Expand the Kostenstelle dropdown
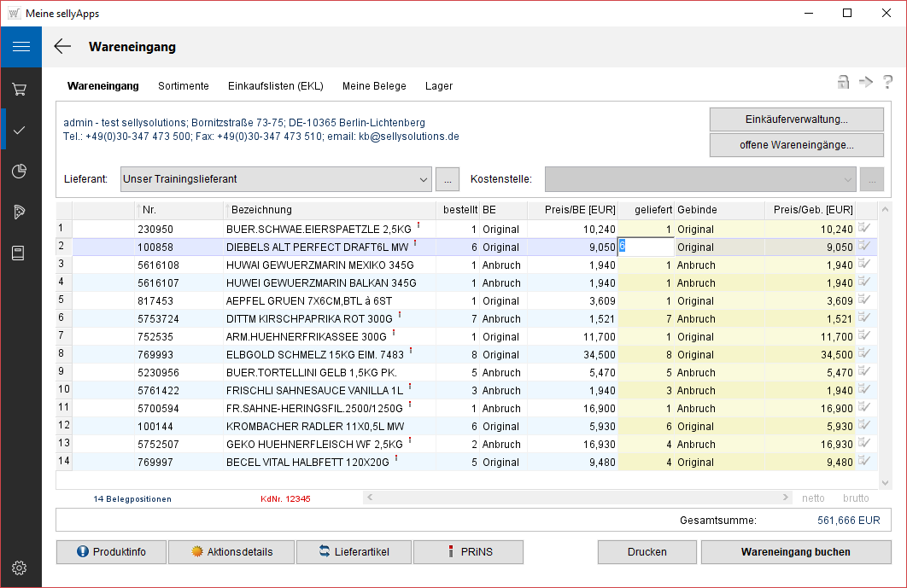This screenshot has width=907, height=588. coord(847,179)
